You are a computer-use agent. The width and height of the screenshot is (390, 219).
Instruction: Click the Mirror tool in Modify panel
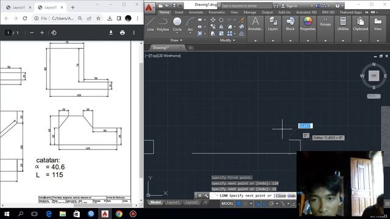[x=221, y=27]
